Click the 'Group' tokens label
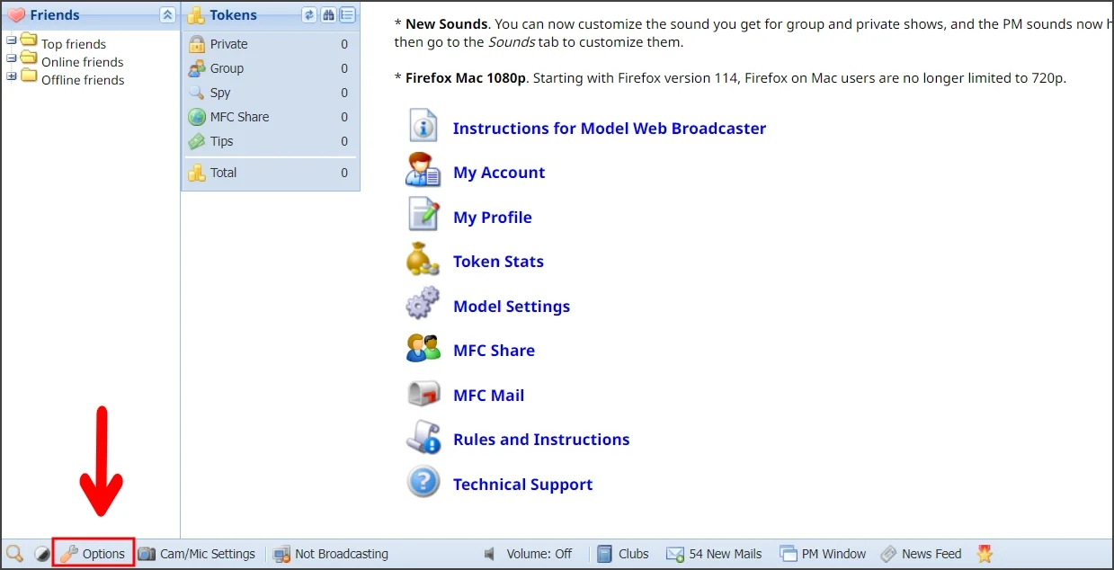 (x=227, y=68)
